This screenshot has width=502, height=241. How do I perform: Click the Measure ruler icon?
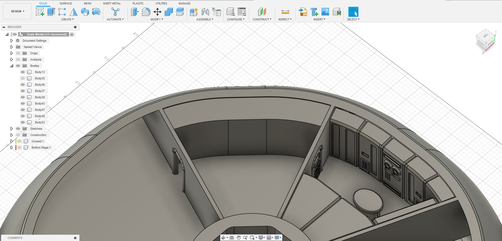(x=285, y=12)
